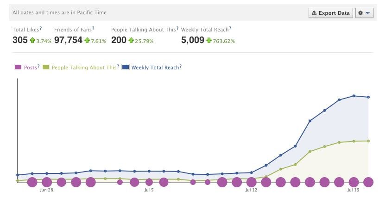Click the Weekly Total Reach legend label
The width and height of the screenshot is (386, 197).
click(155, 68)
